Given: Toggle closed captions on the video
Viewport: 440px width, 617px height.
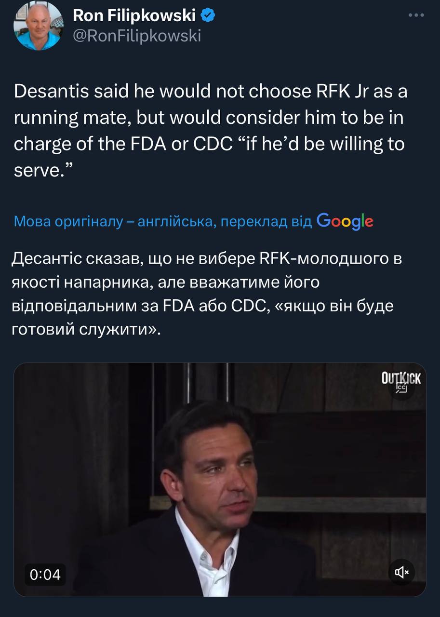Looking at the screenshot, I should pyautogui.click(x=401, y=389).
